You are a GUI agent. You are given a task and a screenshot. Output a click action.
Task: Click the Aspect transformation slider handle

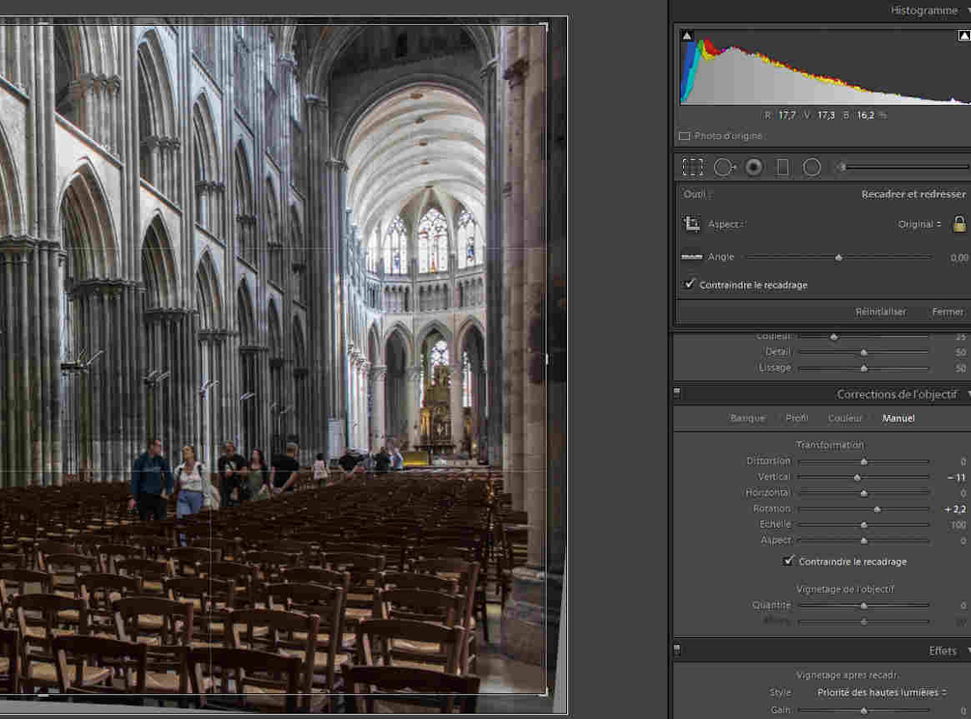tap(864, 540)
